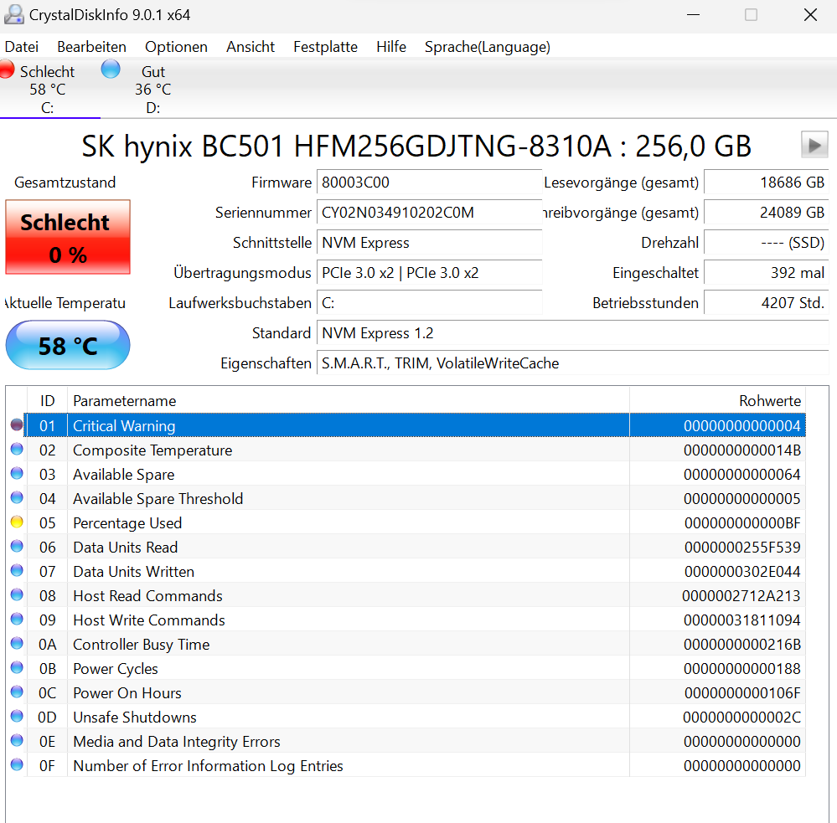Viewport: 837px width, 823px height.
Task: Click raw value 000000000014B of Composite Temperature
Action: click(x=742, y=450)
